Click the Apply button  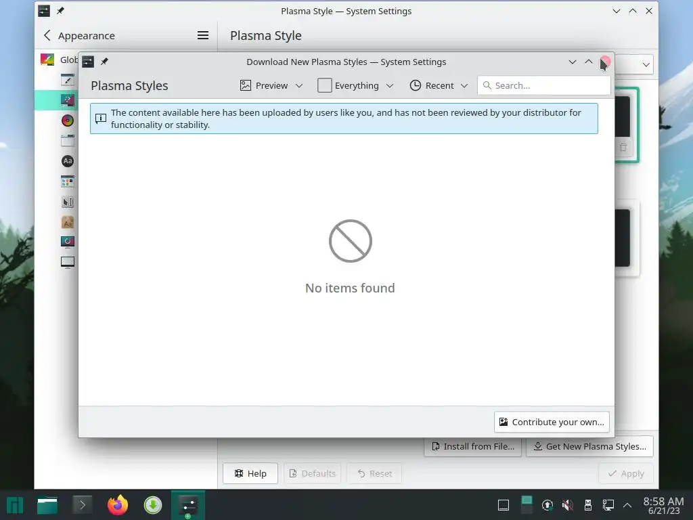tap(626, 473)
